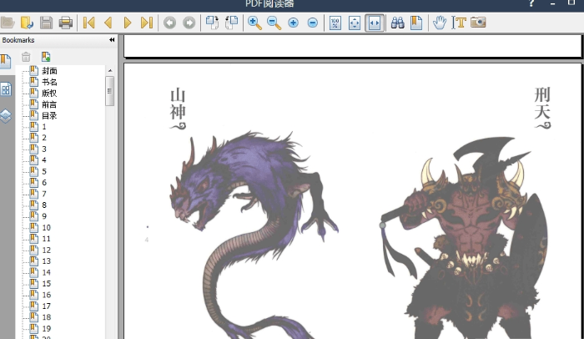Image resolution: width=584 pixels, height=339 pixels.
Task: Open the 目录 bookmark
Action: 49,115
